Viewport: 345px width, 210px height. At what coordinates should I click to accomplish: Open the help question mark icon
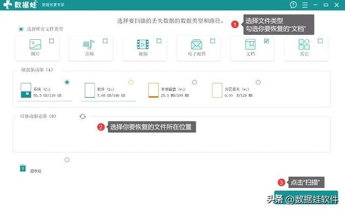pyautogui.click(x=293, y=5)
